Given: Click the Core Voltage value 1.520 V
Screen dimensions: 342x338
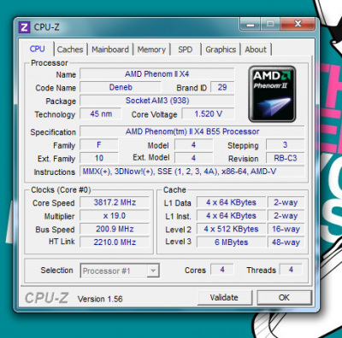Looking at the screenshot, I should tap(208, 114).
